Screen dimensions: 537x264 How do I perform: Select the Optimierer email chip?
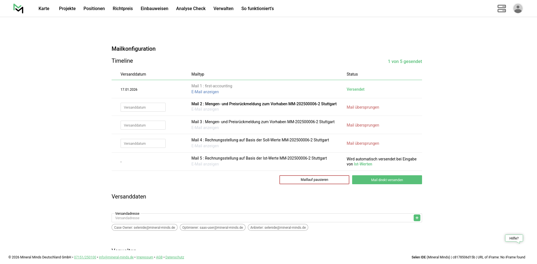point(213,228)
